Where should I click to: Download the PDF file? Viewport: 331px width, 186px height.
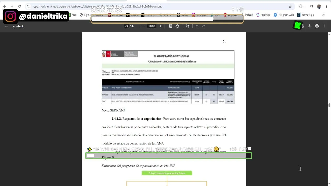pyautogui.click(x=309, y=26)
